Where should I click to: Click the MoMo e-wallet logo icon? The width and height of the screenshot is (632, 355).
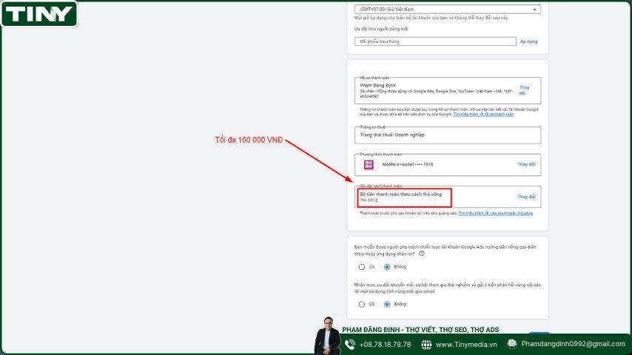pos(369,164)
